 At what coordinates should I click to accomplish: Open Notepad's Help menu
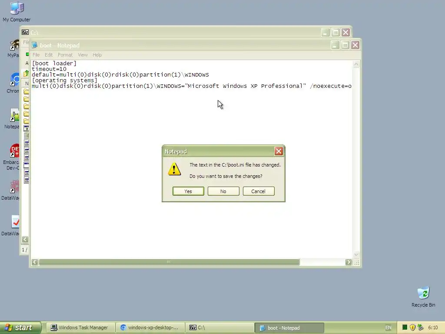click(x=97, y=55)
